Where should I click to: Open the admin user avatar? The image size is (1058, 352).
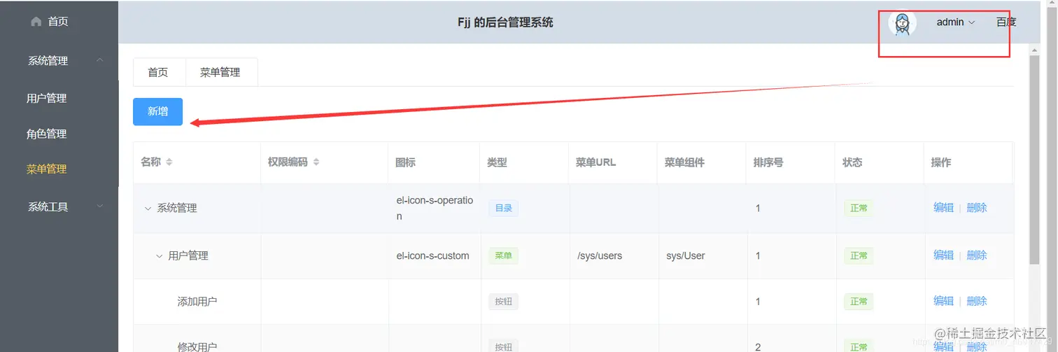[x=902, y=23]
